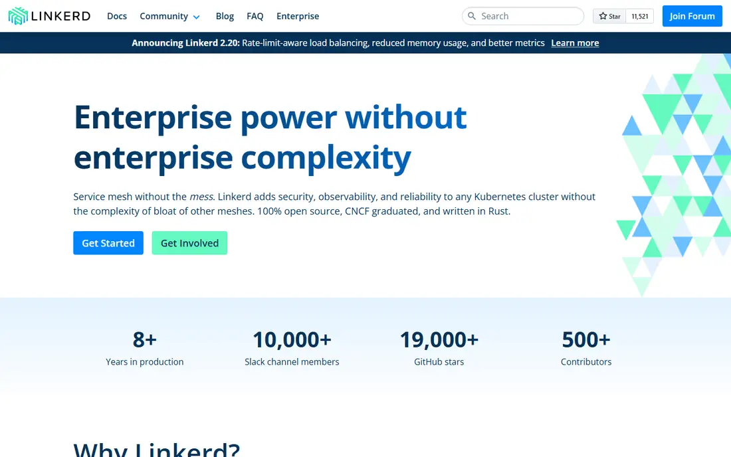Image resolution: width=731 pixels, height=457 pixels.
Task: Click the 'Announcing Linkerd 2.20:' banner text
Action: (x=185, y=43)
